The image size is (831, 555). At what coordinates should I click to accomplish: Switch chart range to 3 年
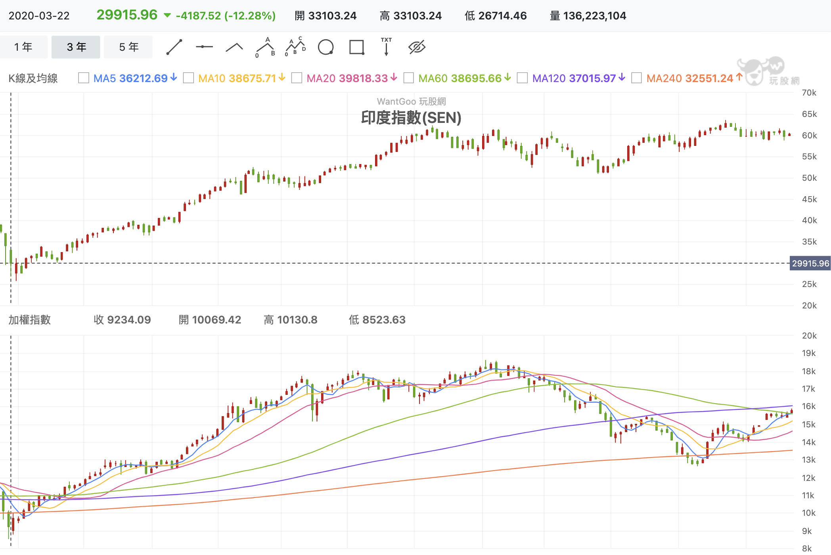click(x=76, y=47)
